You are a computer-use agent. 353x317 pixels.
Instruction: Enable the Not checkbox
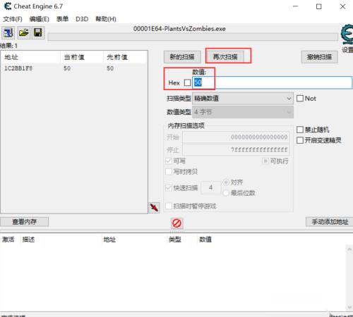coord(300,98)
